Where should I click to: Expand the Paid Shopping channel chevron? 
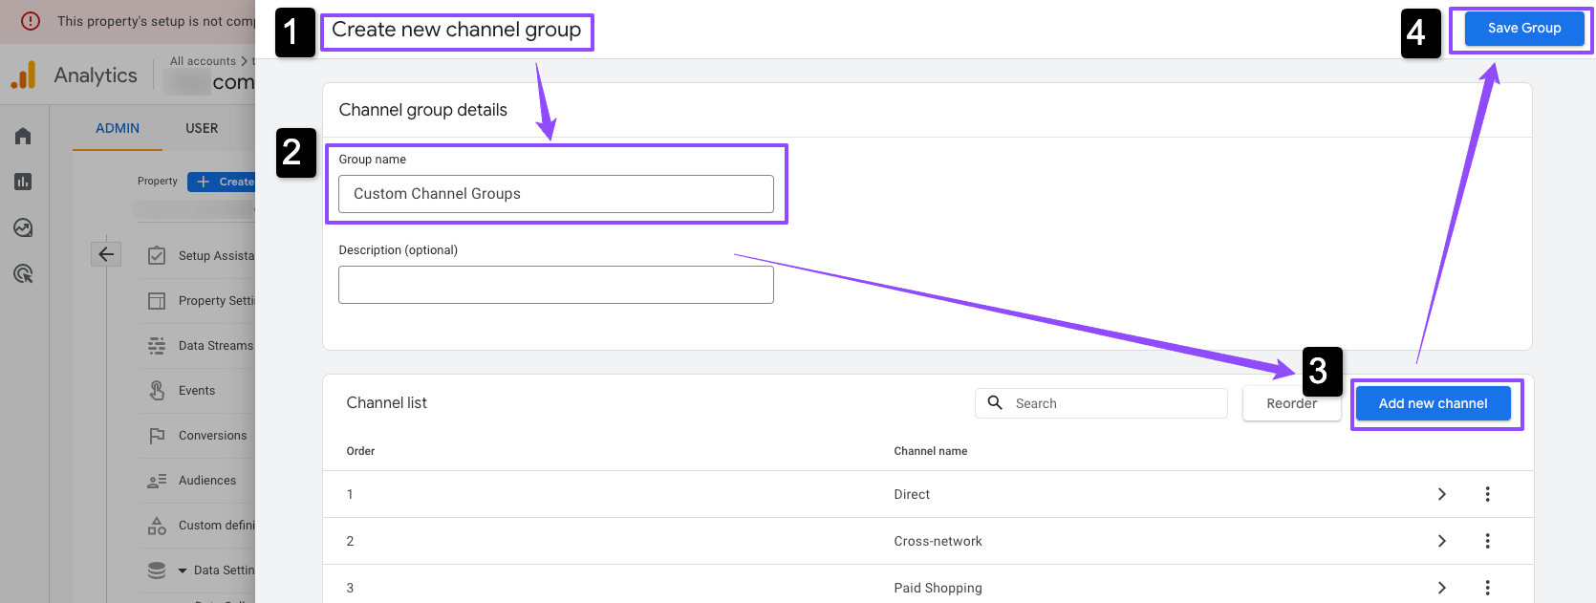point(1442,588)
